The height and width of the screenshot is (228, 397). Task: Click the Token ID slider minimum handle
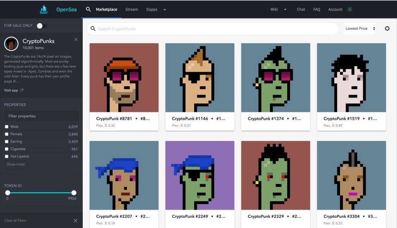[x=7, y=193]
